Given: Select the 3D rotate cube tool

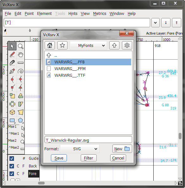Looking at the screenshot, I should click(12, 112).
